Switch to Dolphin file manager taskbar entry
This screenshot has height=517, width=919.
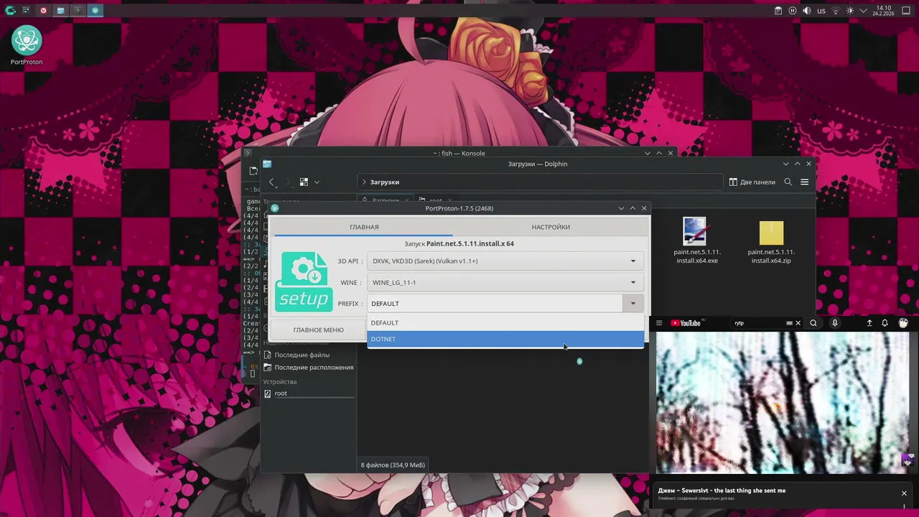[x=61, y=11]
